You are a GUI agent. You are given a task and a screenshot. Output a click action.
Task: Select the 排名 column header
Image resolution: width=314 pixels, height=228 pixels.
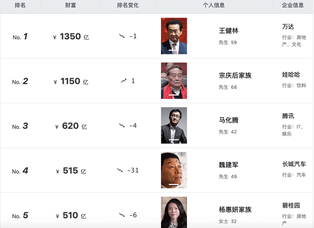[x=20, y=5]
